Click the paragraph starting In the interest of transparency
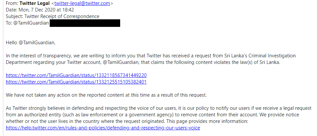 [151, 59]
